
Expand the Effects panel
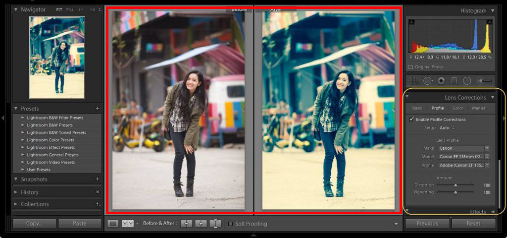(493, 212)
